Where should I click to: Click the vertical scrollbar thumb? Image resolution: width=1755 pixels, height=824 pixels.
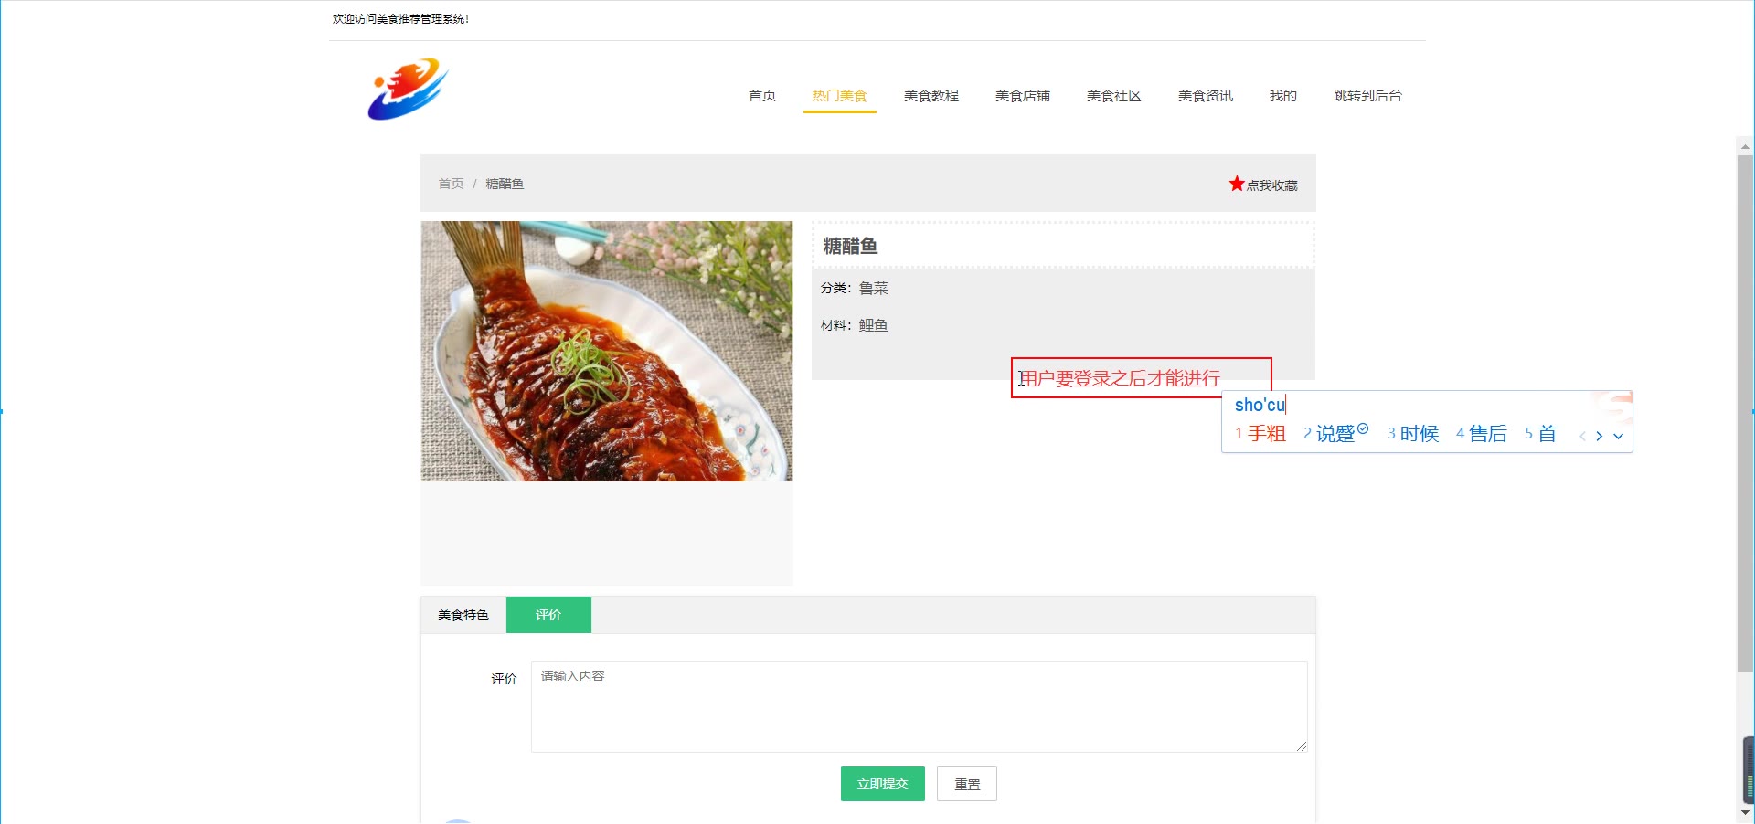tap(1745, 414)
